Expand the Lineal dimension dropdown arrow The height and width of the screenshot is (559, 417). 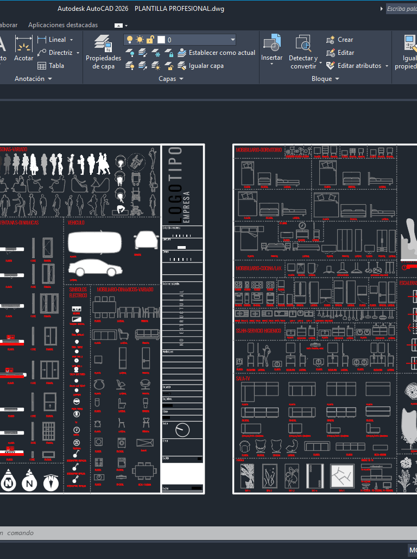coord(71,40)
